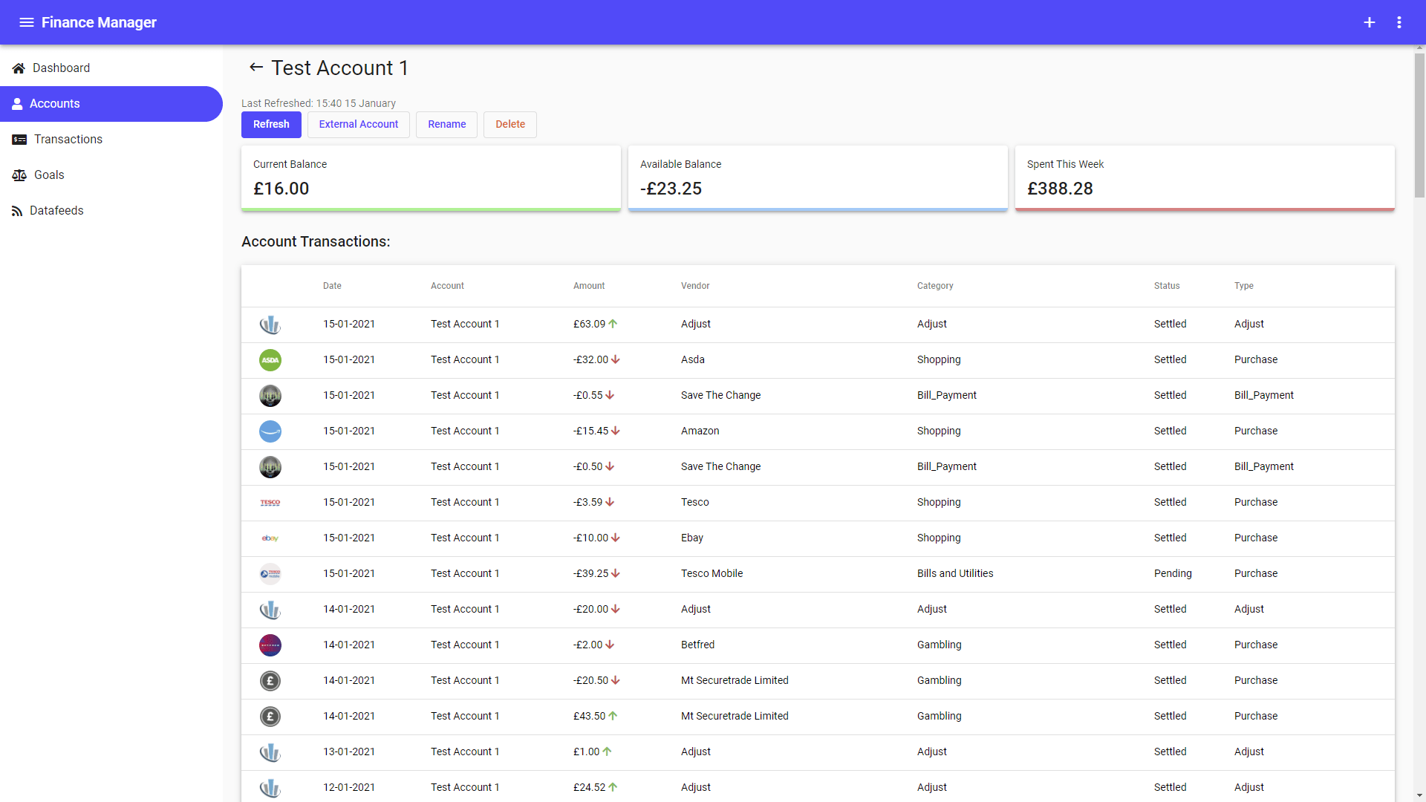Open Dashboard from the sidebar
Image resolution: width=1426 pixels, height=802 pixels.
[x=61, y=68]
